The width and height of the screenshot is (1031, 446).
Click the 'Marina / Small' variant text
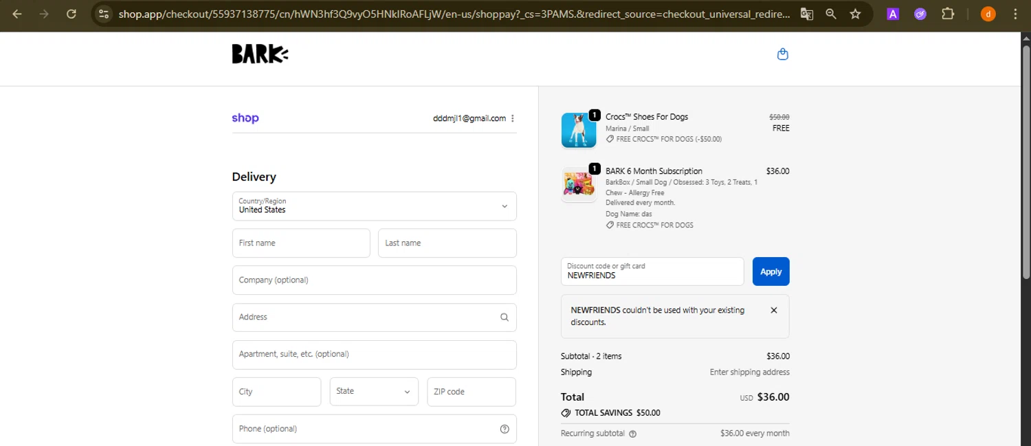coord(628,129)
